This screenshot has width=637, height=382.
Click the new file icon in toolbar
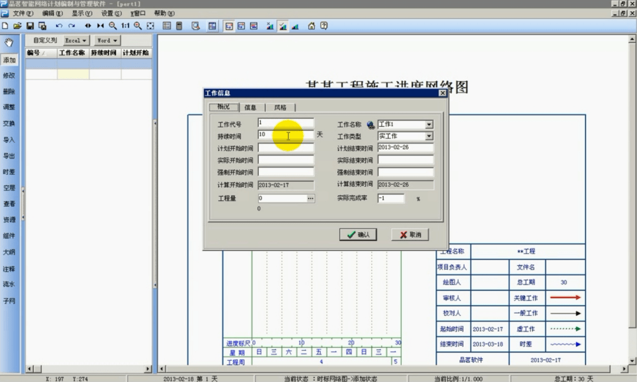coord(5,26)
